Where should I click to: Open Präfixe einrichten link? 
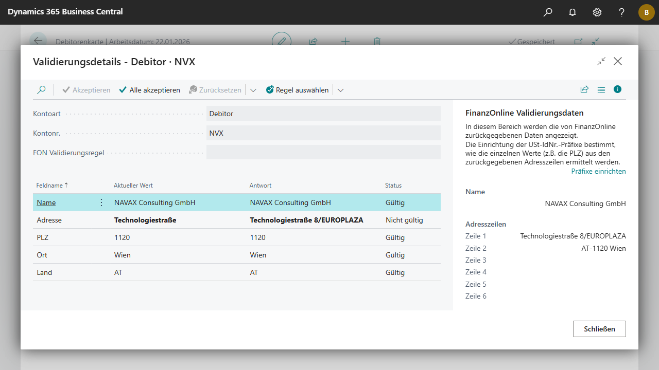tap(598, 171)
